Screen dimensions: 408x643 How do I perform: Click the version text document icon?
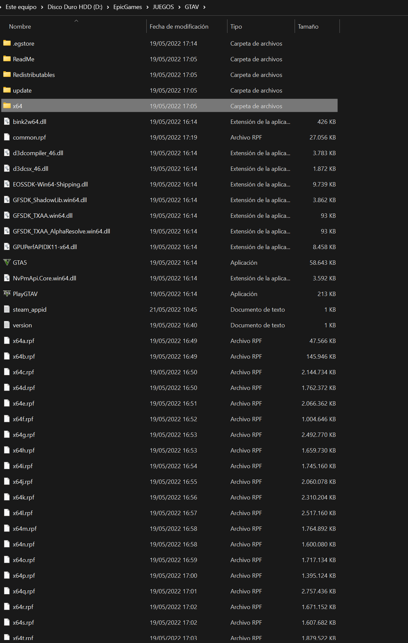pyautogui.click(x=7, y=325)
